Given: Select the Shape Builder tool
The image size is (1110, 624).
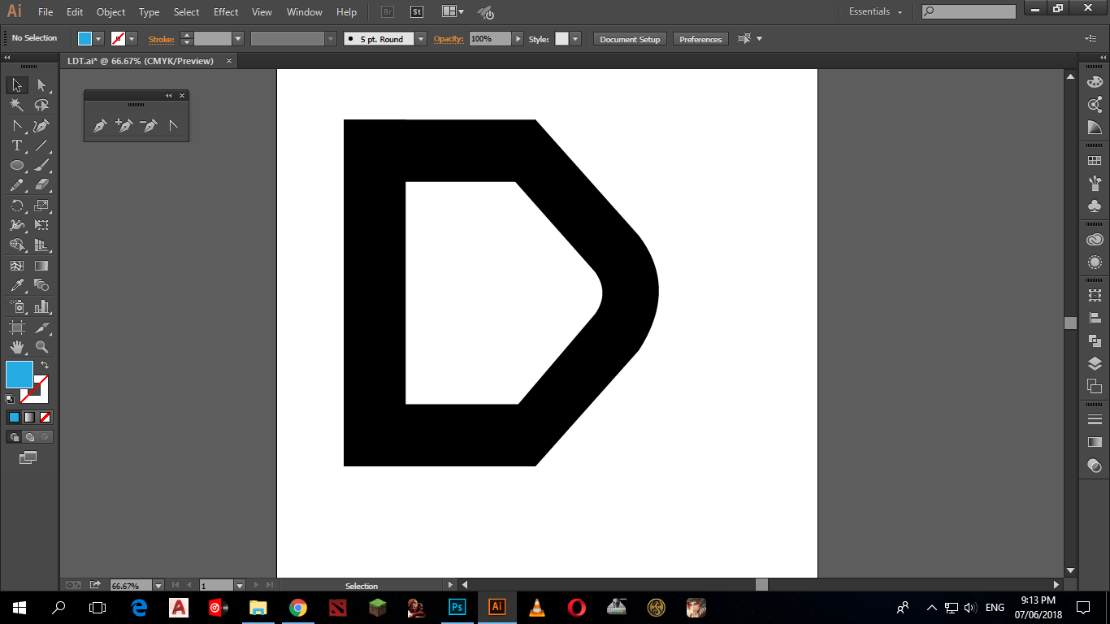Looking at the screenshot, I should click(x=17, y=245).
